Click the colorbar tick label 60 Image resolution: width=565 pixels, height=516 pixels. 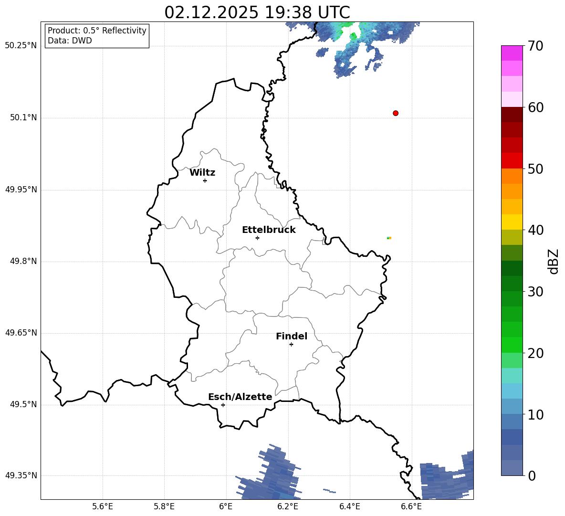[x=535, y=107]
